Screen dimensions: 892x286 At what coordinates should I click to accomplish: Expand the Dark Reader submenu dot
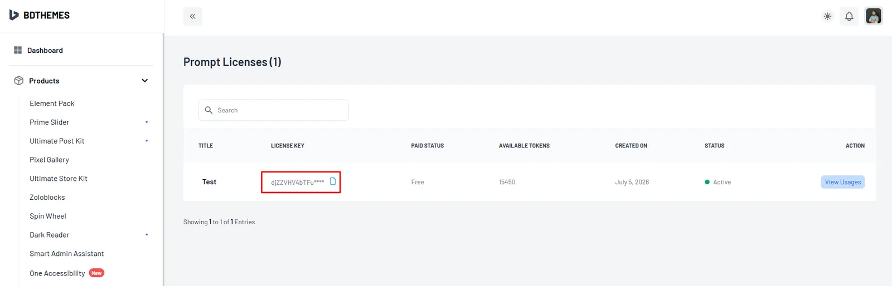147,235
